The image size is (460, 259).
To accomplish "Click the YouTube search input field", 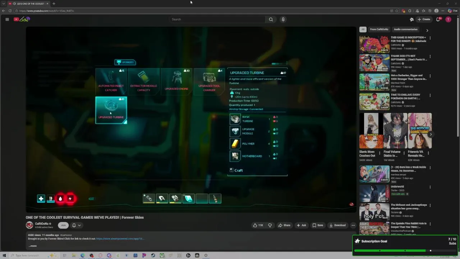I will click(x=217, y=19).
